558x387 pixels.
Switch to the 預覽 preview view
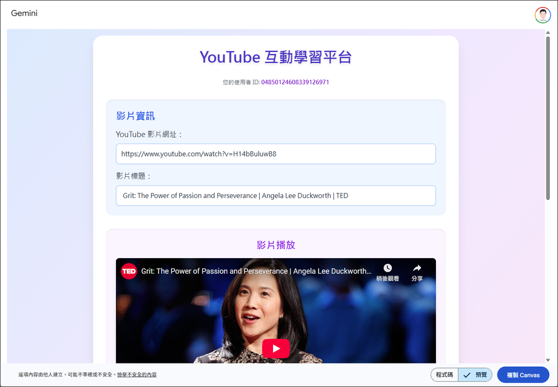[x=475, y=374]
